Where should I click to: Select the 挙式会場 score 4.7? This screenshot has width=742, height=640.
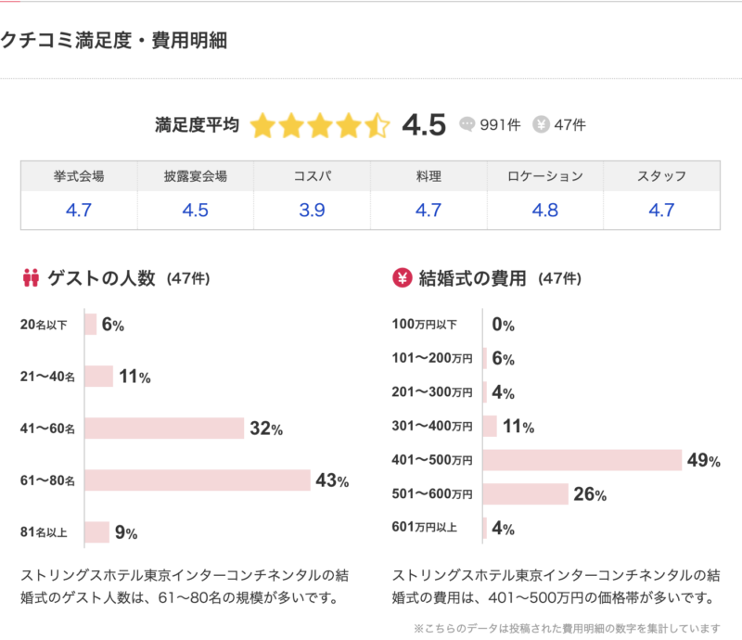click(79, 211)
